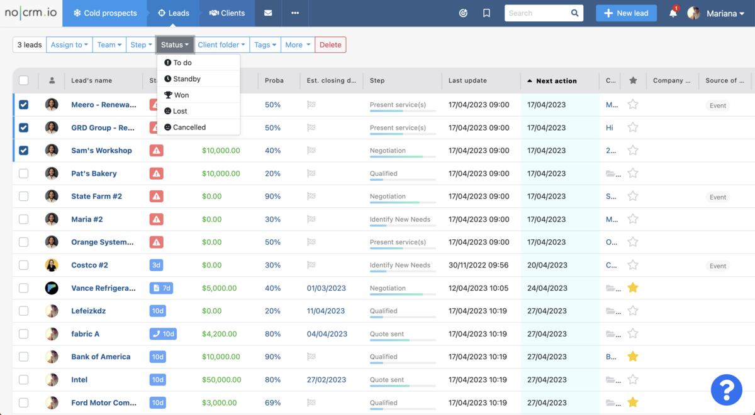Click the red warning icon for Sam's Workshop
The height and width of the screenshot is (415, 755).
point(157,151)
